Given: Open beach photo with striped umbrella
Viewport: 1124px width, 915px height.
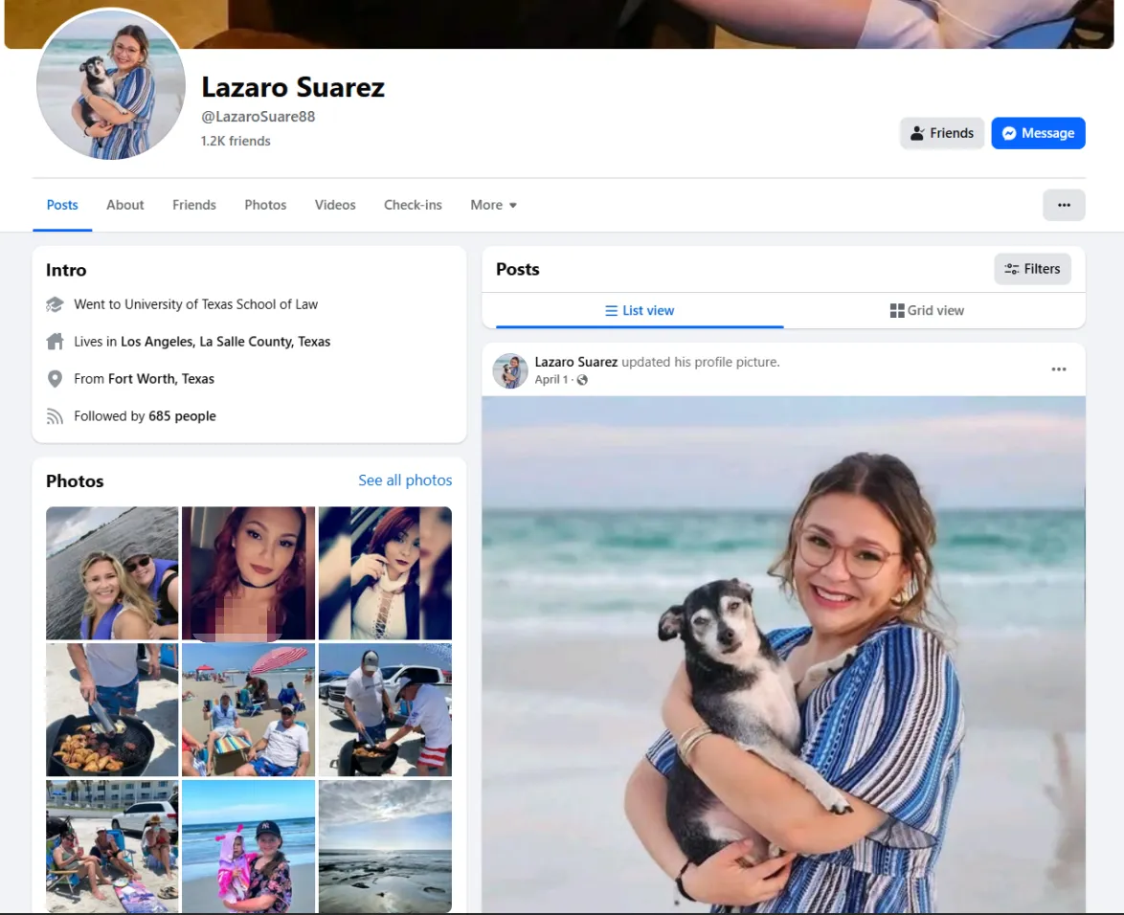Looking at the screenshot, I should click(248, 709).
